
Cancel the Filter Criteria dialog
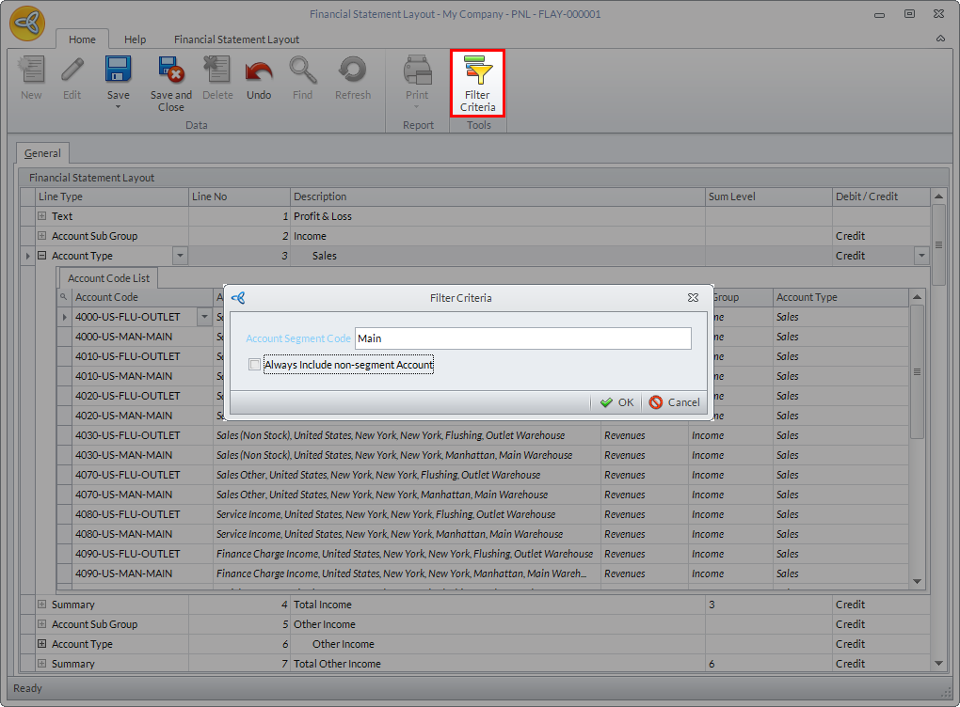click(x=674, y=402)
